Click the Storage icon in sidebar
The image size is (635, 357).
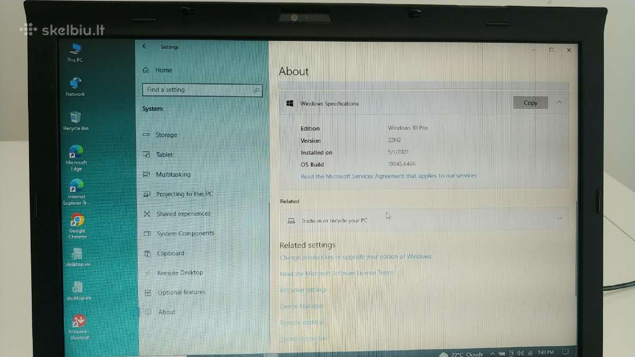147,135
